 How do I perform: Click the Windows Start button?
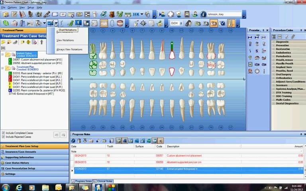click(x=5, y=187)
